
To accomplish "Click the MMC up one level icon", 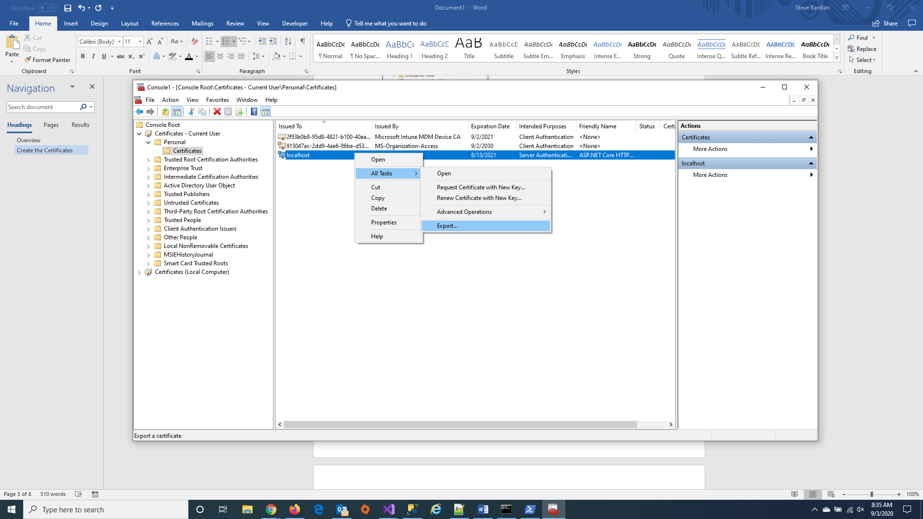I will 165,112.
